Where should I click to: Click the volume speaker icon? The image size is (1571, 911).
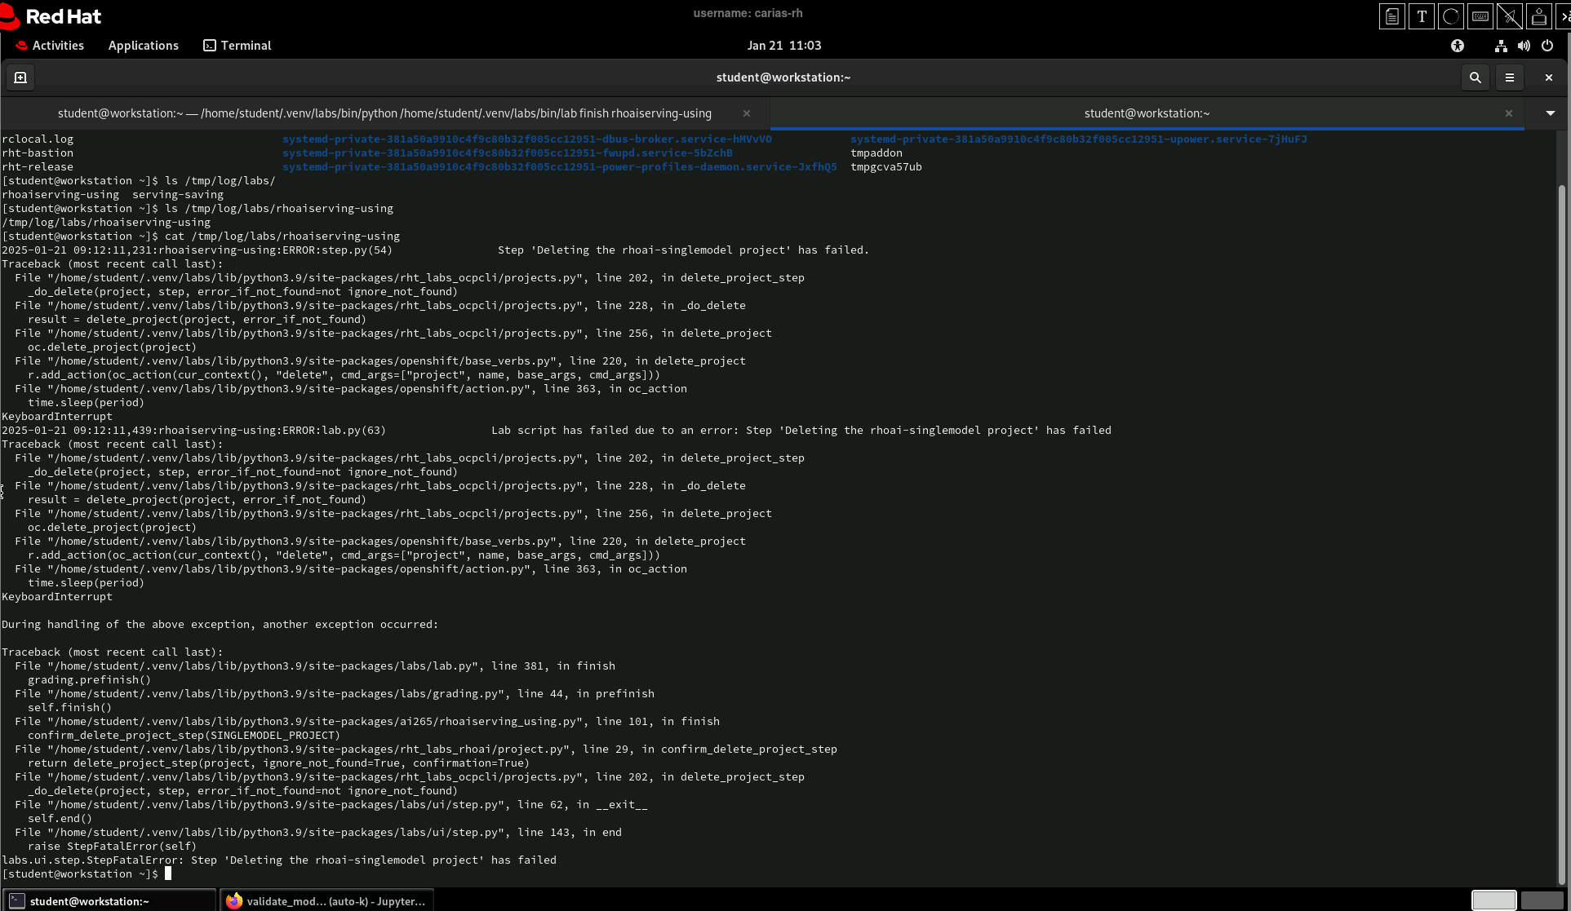pyautogui.click(x=1523, y=46)
